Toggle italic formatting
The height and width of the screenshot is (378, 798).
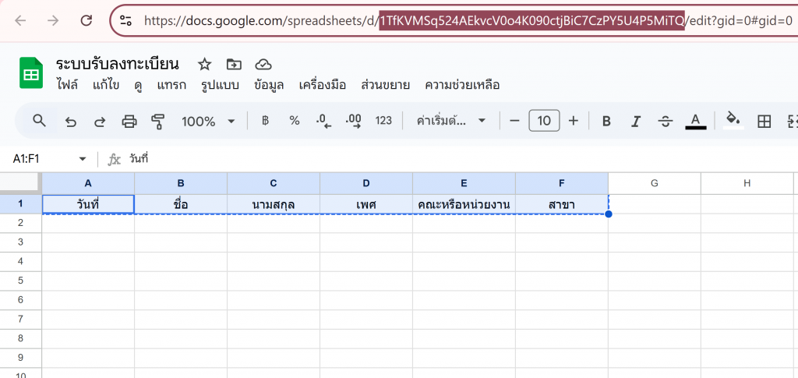tap(635, 121)
